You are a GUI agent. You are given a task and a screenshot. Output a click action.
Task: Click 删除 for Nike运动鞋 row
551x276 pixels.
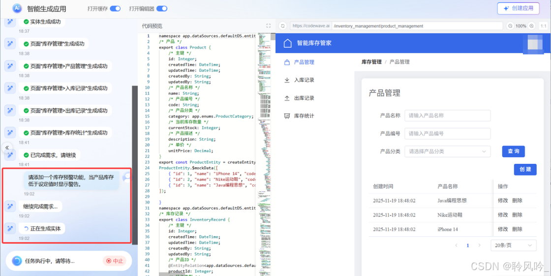[517, 215]
